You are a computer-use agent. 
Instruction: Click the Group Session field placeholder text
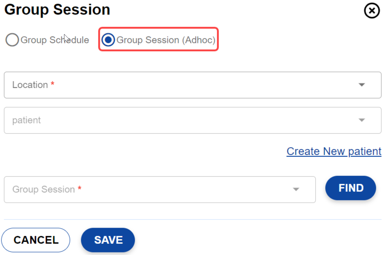coord(44,190)
